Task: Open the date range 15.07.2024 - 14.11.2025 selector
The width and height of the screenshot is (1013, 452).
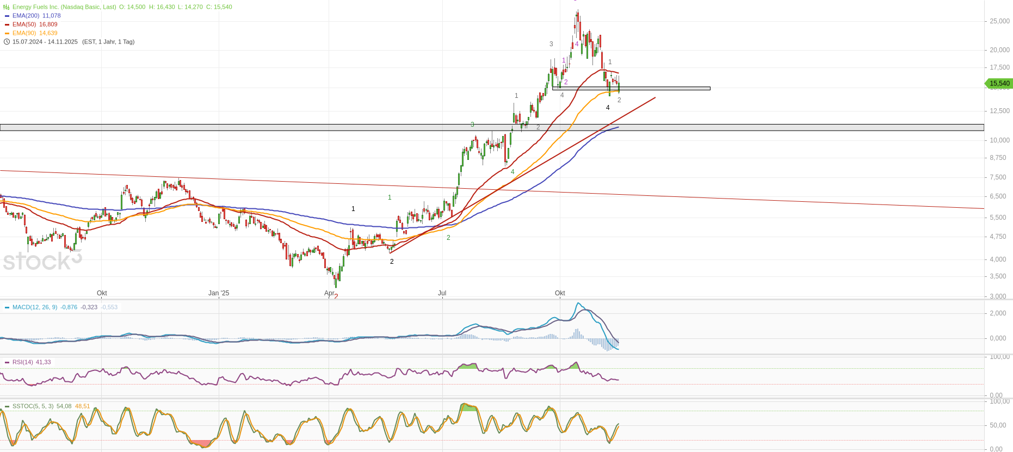Action: pyautogui.click(x=45, y=42)
